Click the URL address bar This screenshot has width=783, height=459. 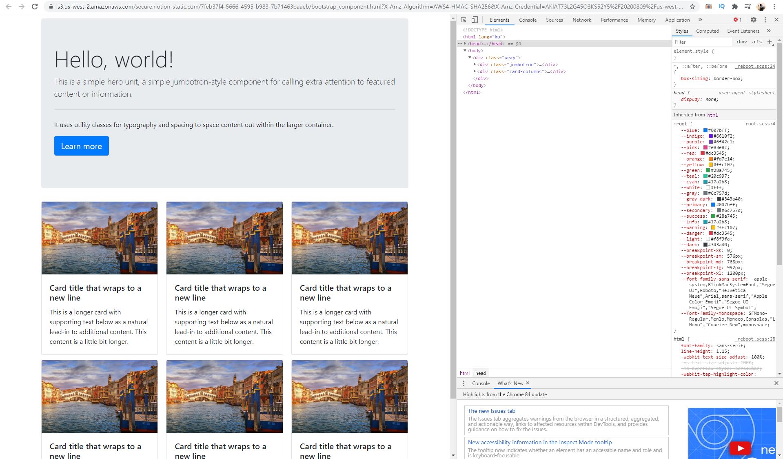pos(369,7)
